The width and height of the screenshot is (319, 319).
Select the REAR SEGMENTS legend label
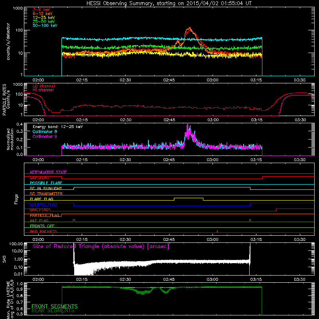tap(53, 311)
